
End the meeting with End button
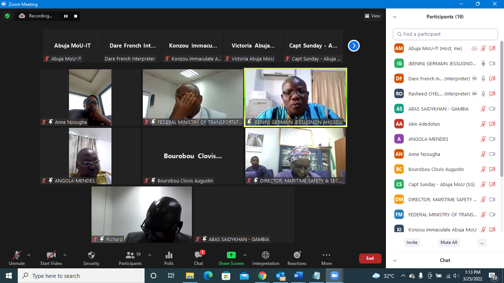point(370,258)
